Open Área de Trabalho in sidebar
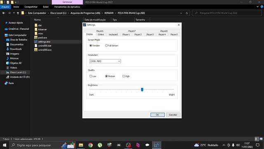The width and height of the screenshot is (264, 149). (x=19, y=40)
